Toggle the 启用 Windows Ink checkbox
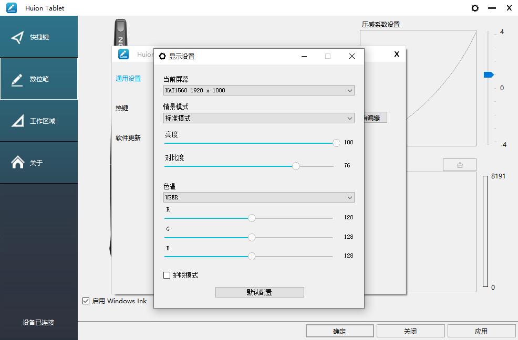 tap(86, 301)
